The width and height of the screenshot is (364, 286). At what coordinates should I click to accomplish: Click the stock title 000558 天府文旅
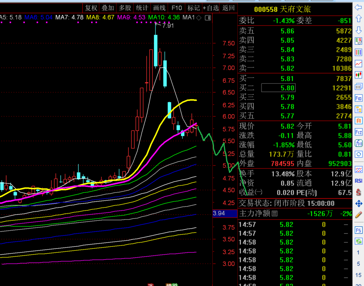(x=282, y=9)
